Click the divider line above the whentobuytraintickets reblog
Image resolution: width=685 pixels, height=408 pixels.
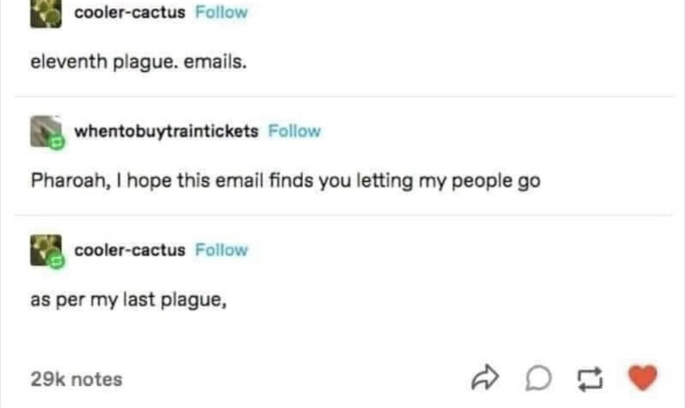[x=343, y=96]
